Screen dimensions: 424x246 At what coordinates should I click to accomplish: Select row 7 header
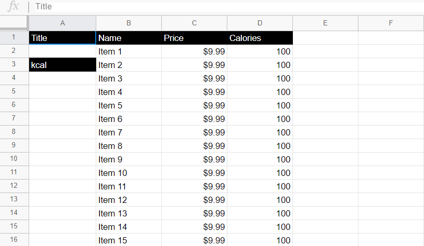click(x=14, y=118)
